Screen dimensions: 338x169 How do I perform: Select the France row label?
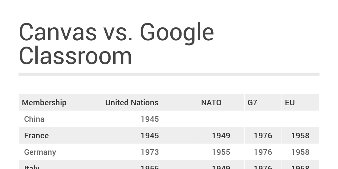[36, 136]
